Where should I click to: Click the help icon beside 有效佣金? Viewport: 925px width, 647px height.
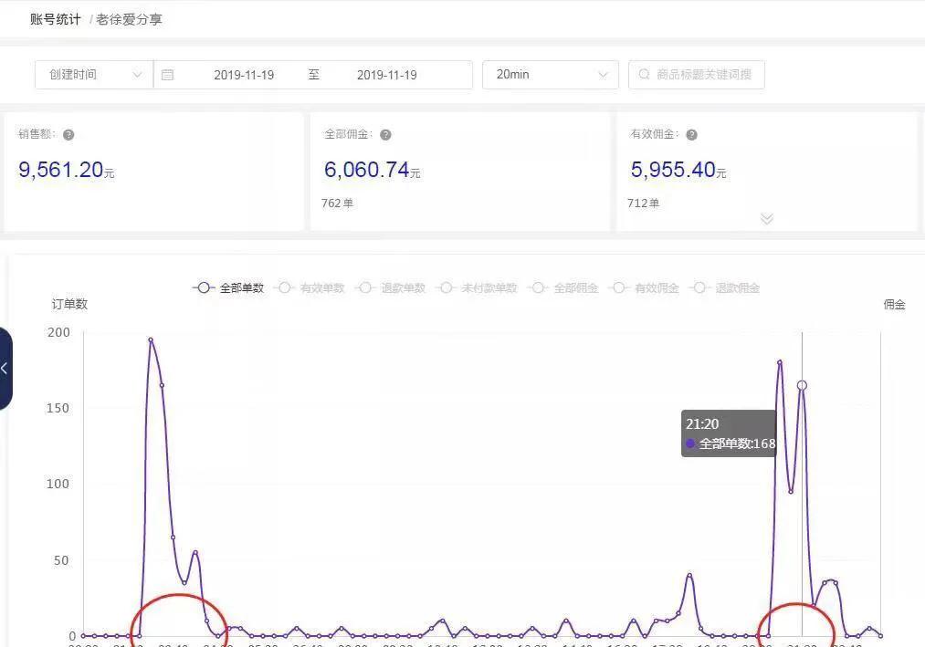691,133
